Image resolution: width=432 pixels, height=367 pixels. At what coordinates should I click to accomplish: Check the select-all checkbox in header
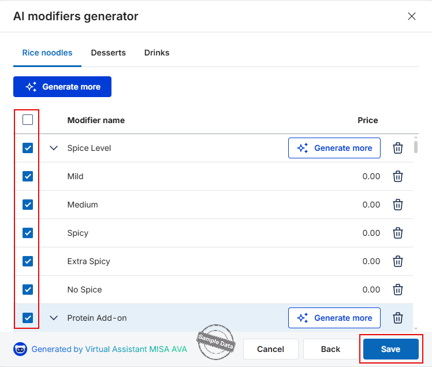click(x=28, y=120)
